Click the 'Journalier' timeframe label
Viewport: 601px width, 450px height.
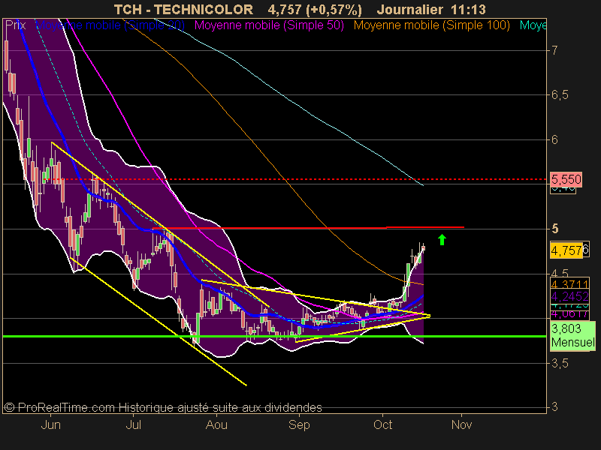click(410, 9)
